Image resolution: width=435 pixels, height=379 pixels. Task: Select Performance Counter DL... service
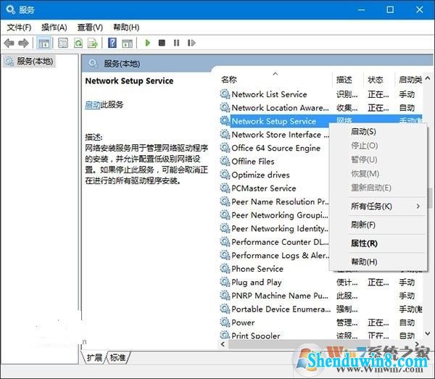[274, 242]
